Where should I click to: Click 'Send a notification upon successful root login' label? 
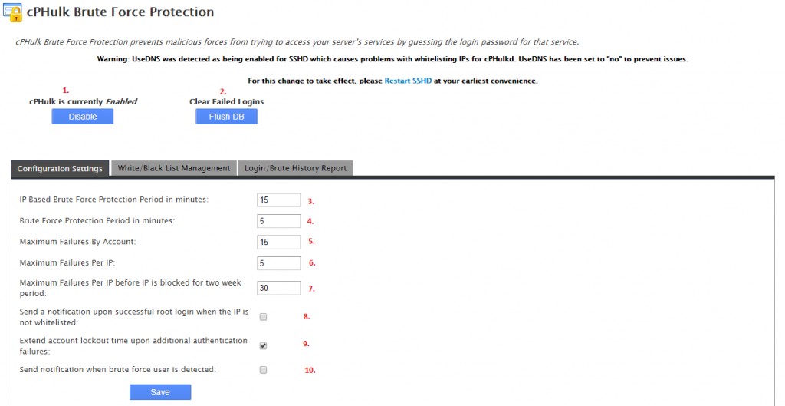point(134,317)
